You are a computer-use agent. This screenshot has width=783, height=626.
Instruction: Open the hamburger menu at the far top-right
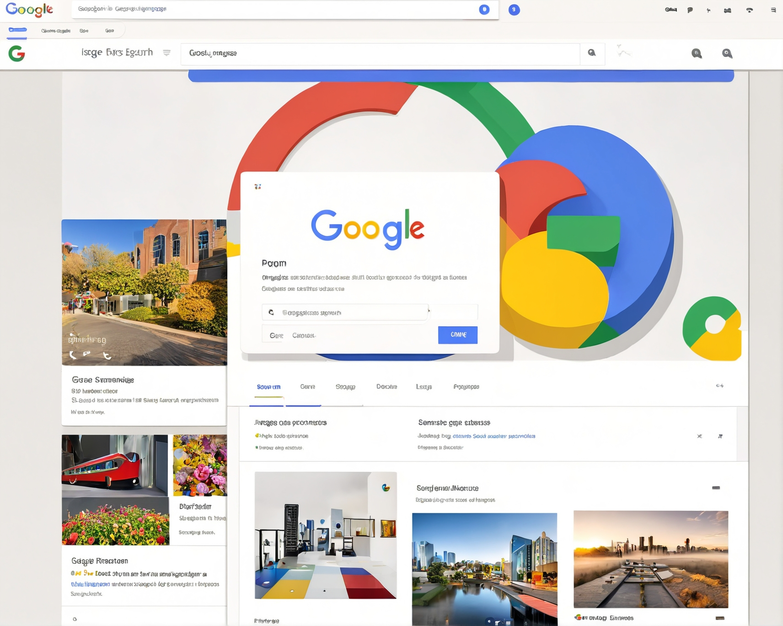(x=773, y=10)
